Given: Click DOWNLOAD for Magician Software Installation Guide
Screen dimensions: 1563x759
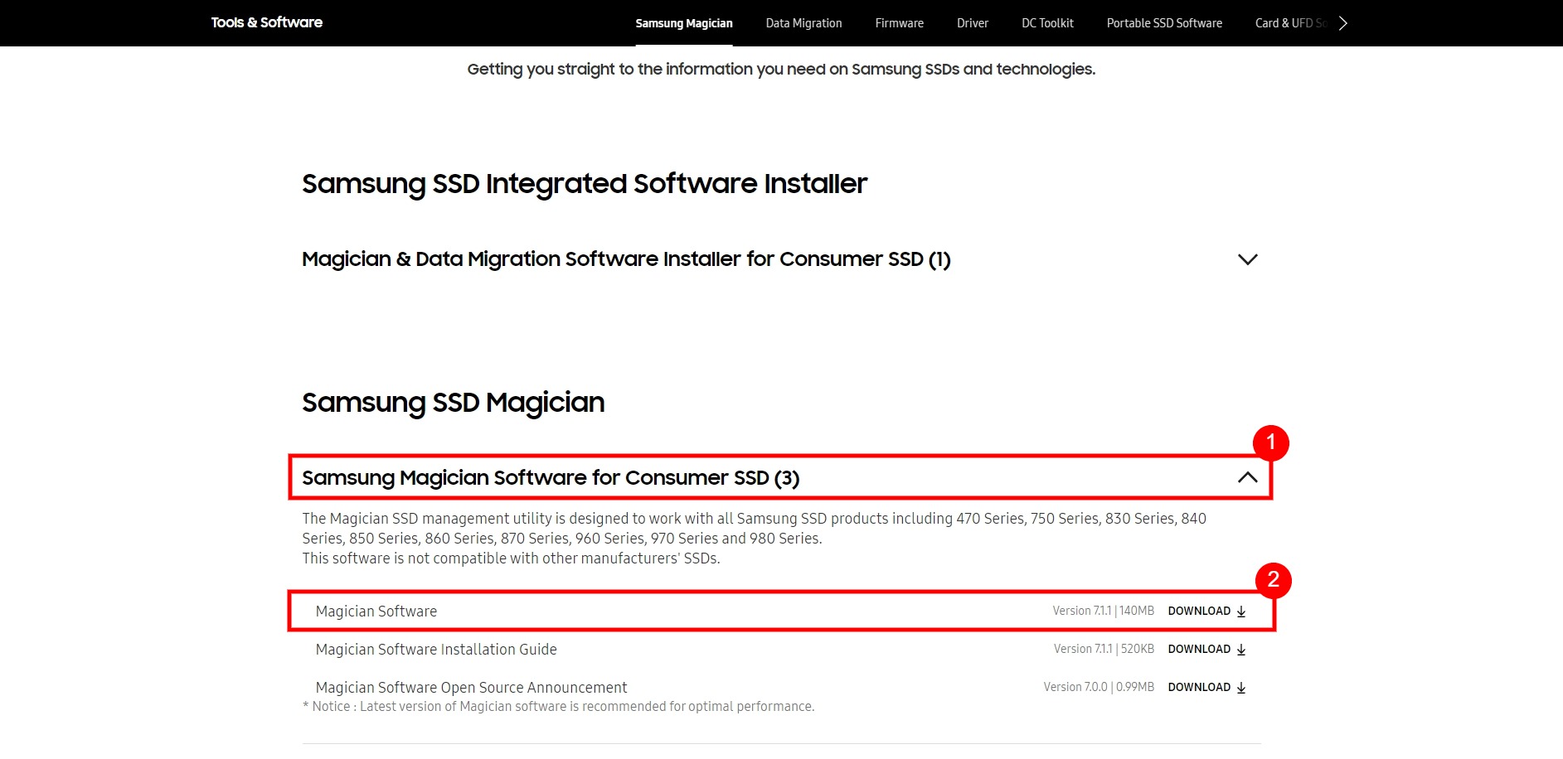Looking at the screenshot, I should pyautogui.click(x=1199, y=650).
